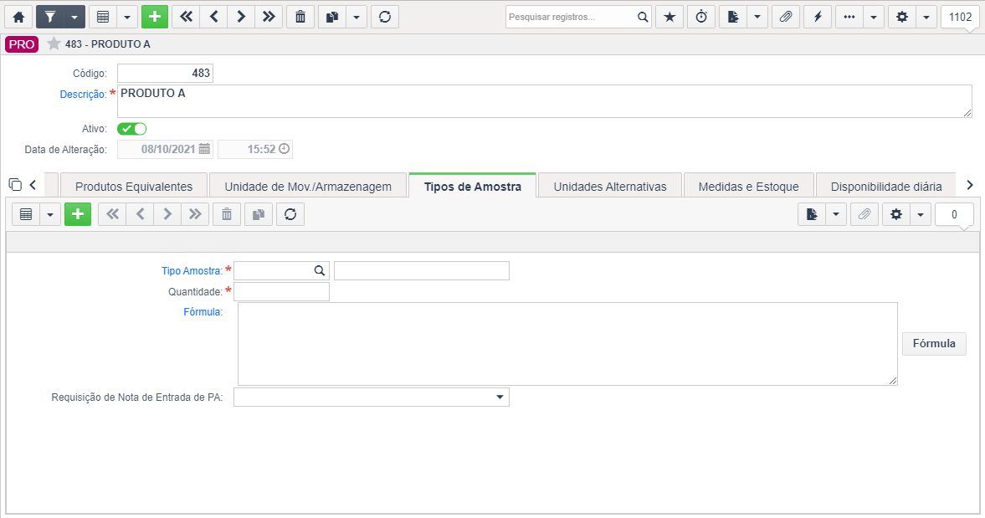Open export dropdown in subpanel toolbar
This screenshot has height=518, width=985.
(835, 214)
